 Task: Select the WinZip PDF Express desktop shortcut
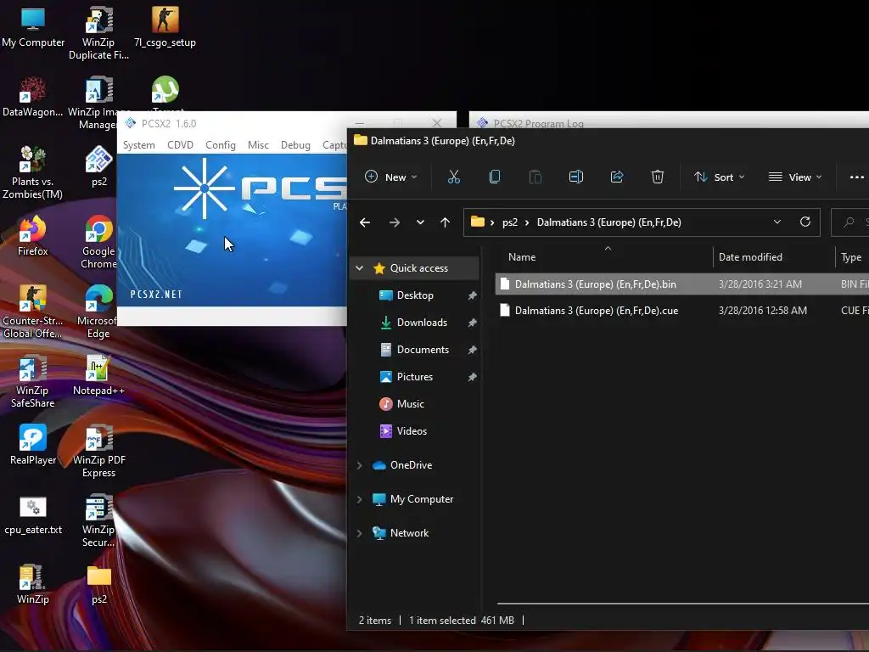click(x=98, y=452)
